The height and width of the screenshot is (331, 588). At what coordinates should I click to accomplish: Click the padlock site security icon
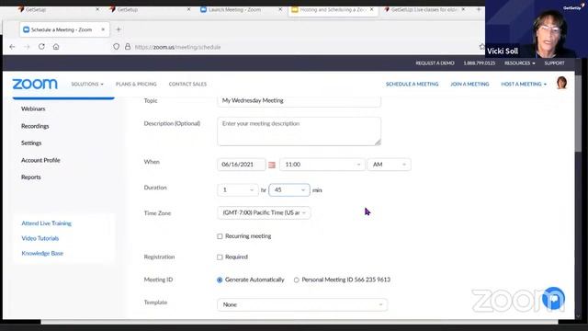point(128,47)
